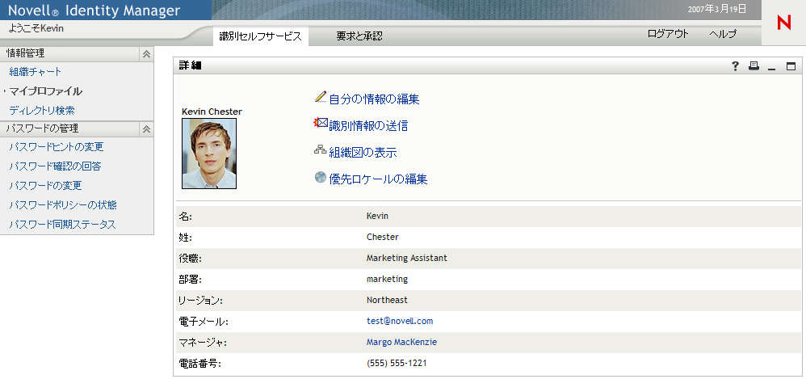This screenshot has height=379, width=806.
Task: Click the Novell red N logo
Action: [x=784, y=23]
